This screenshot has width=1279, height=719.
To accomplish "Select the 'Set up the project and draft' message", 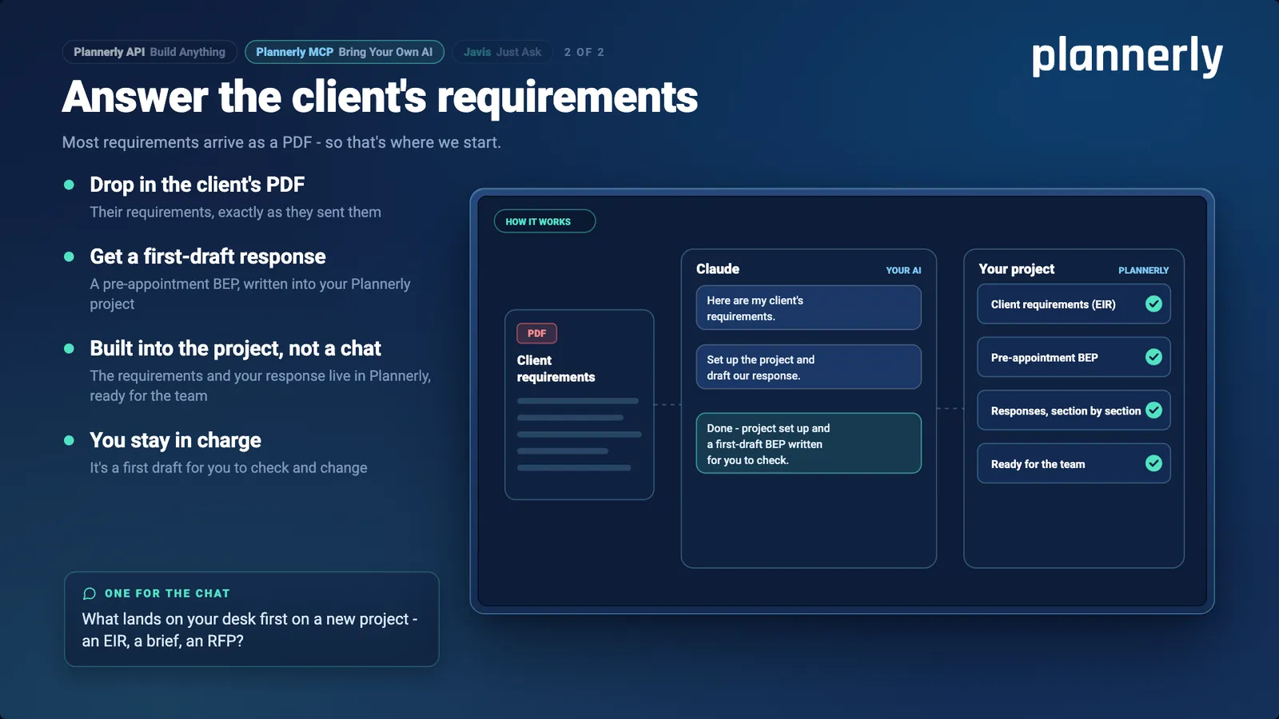I will (x=808, y=367).
